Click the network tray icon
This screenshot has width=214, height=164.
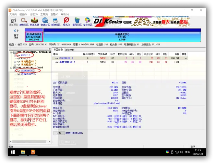coord(177,152)
